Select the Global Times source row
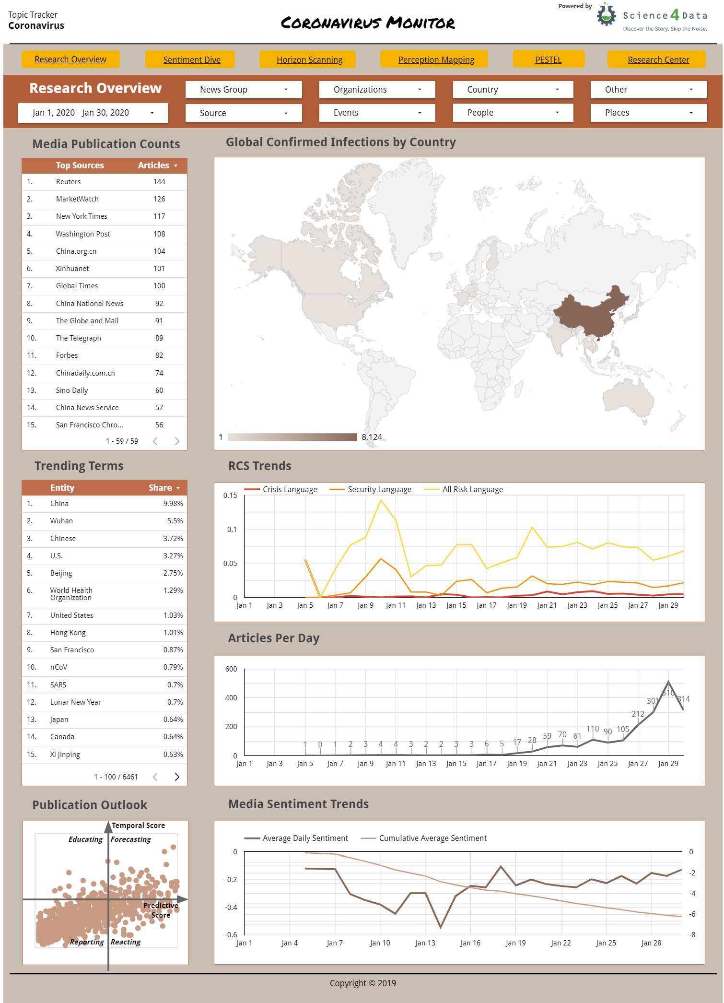724x1003 pixels. [105, 286]
